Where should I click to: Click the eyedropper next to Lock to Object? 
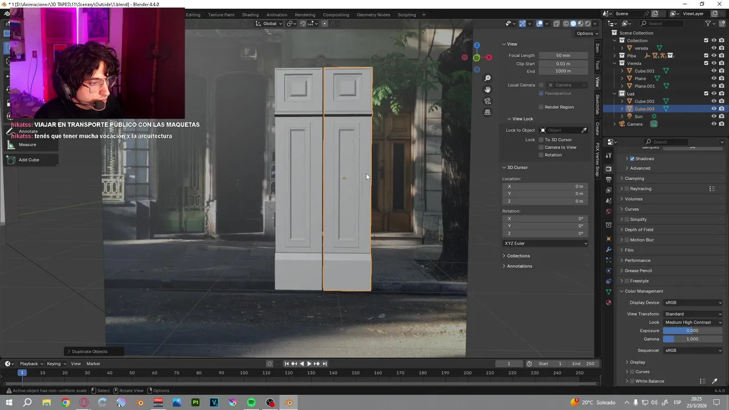(x=584, y=130)
